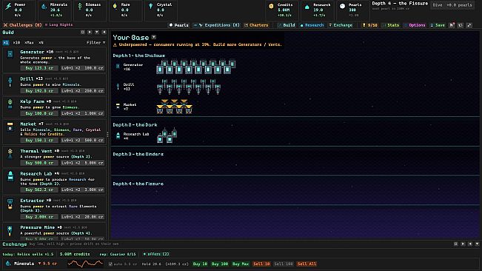Open the Pearls tab
This screenshot has height=271, width=482.
[x=179, y=25]
